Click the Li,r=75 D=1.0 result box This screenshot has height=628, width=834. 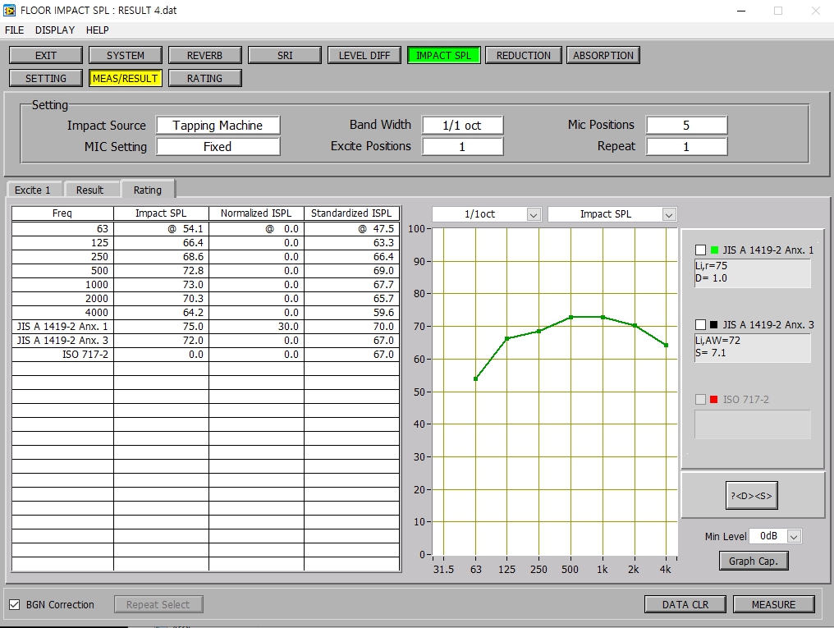[x=753, y=273]
